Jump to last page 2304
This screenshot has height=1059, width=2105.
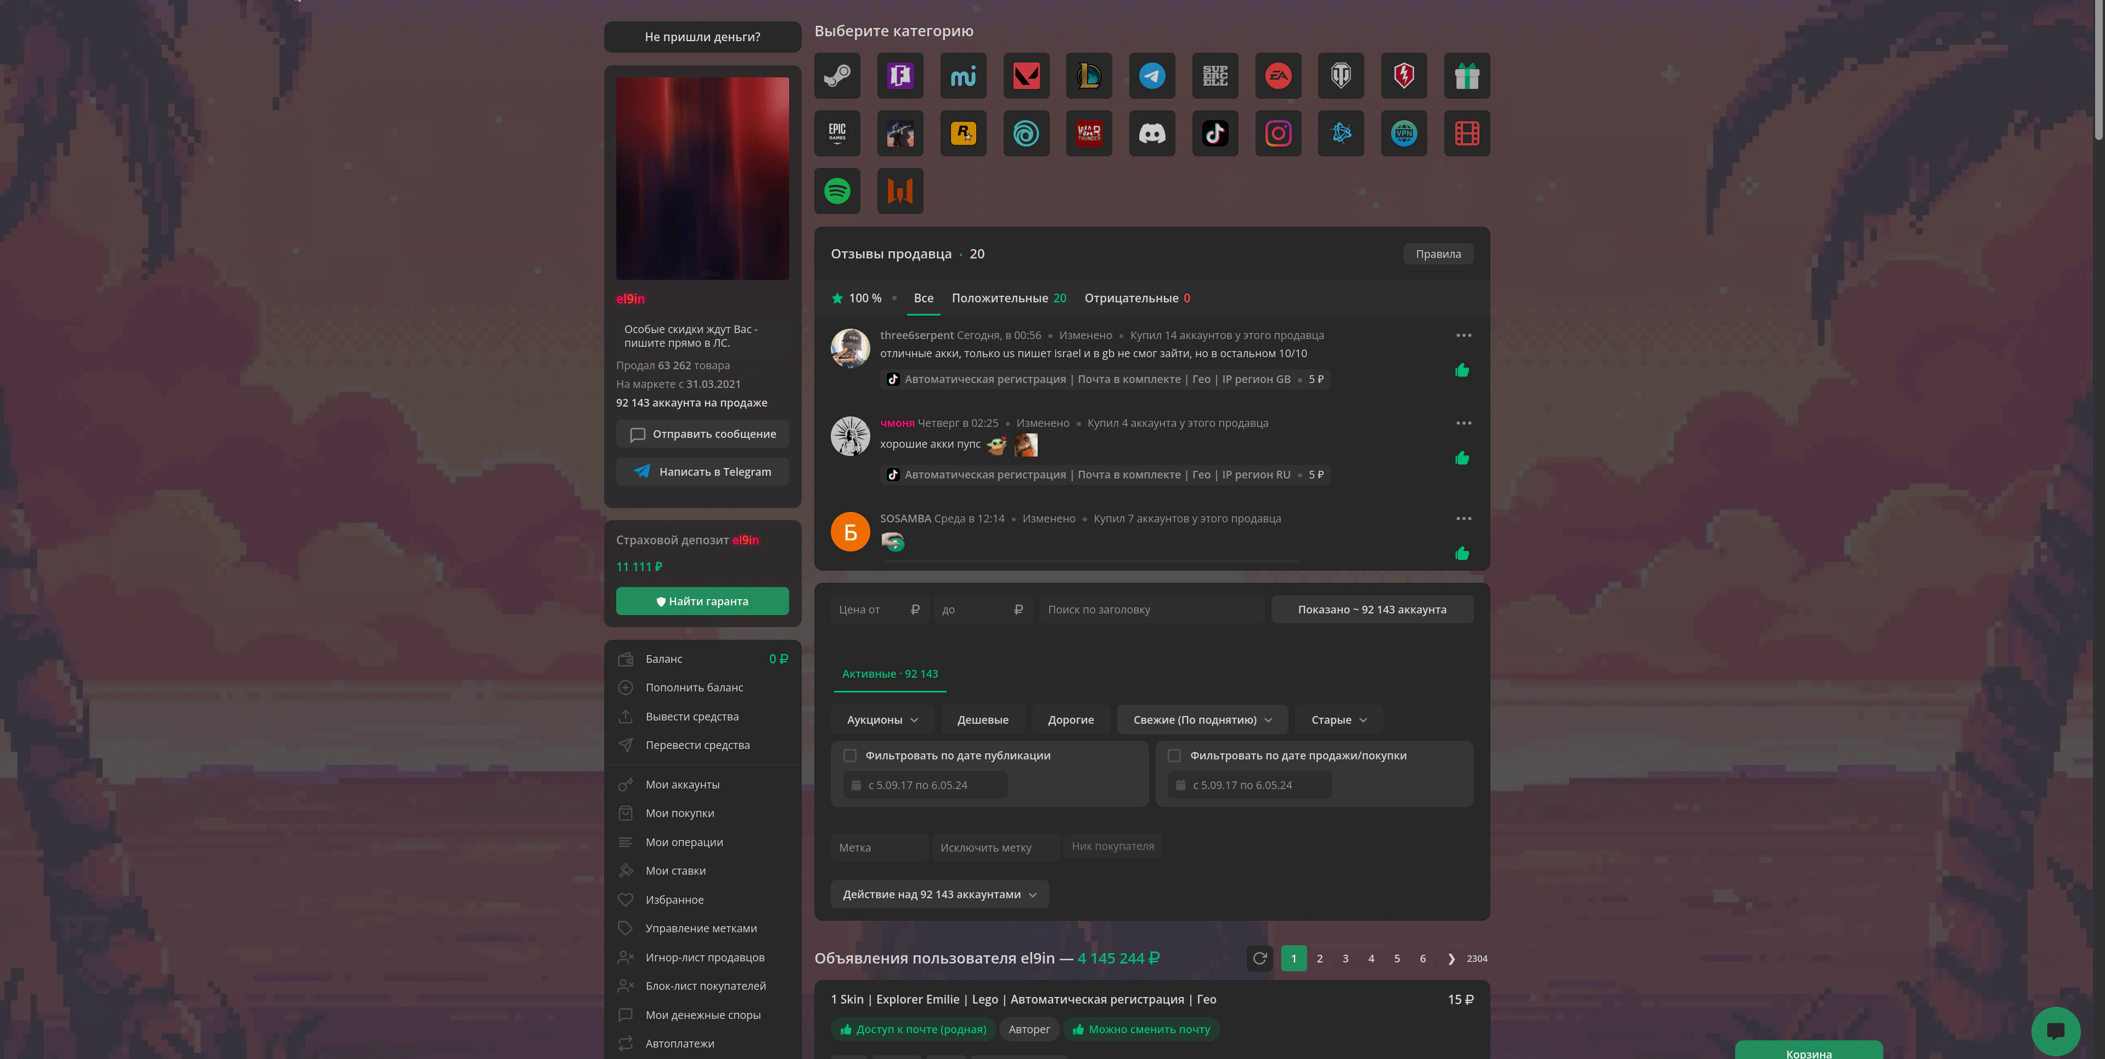[x=1477, y=959]
